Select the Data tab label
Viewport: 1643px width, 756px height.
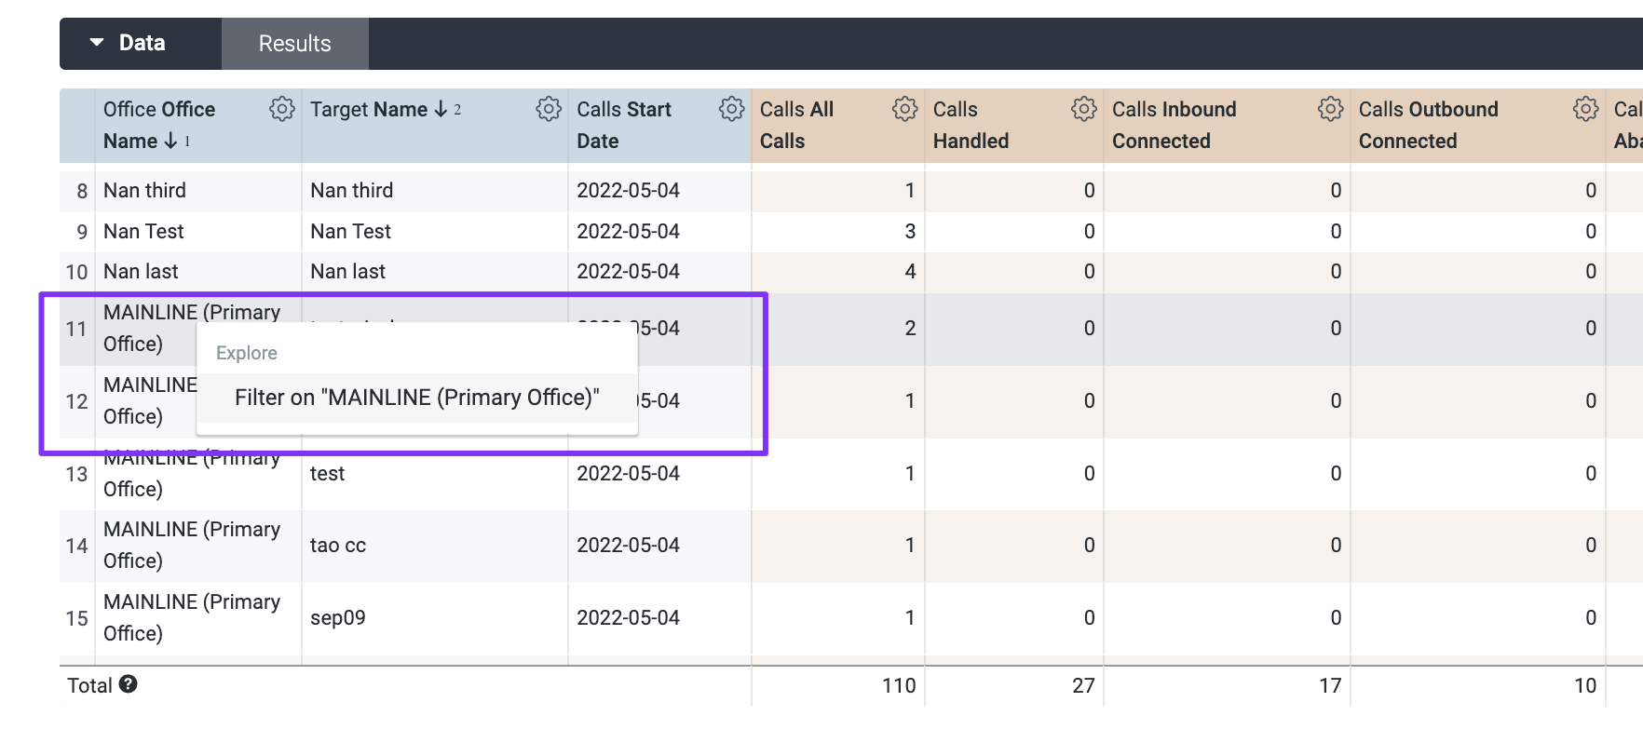point(143,43)
